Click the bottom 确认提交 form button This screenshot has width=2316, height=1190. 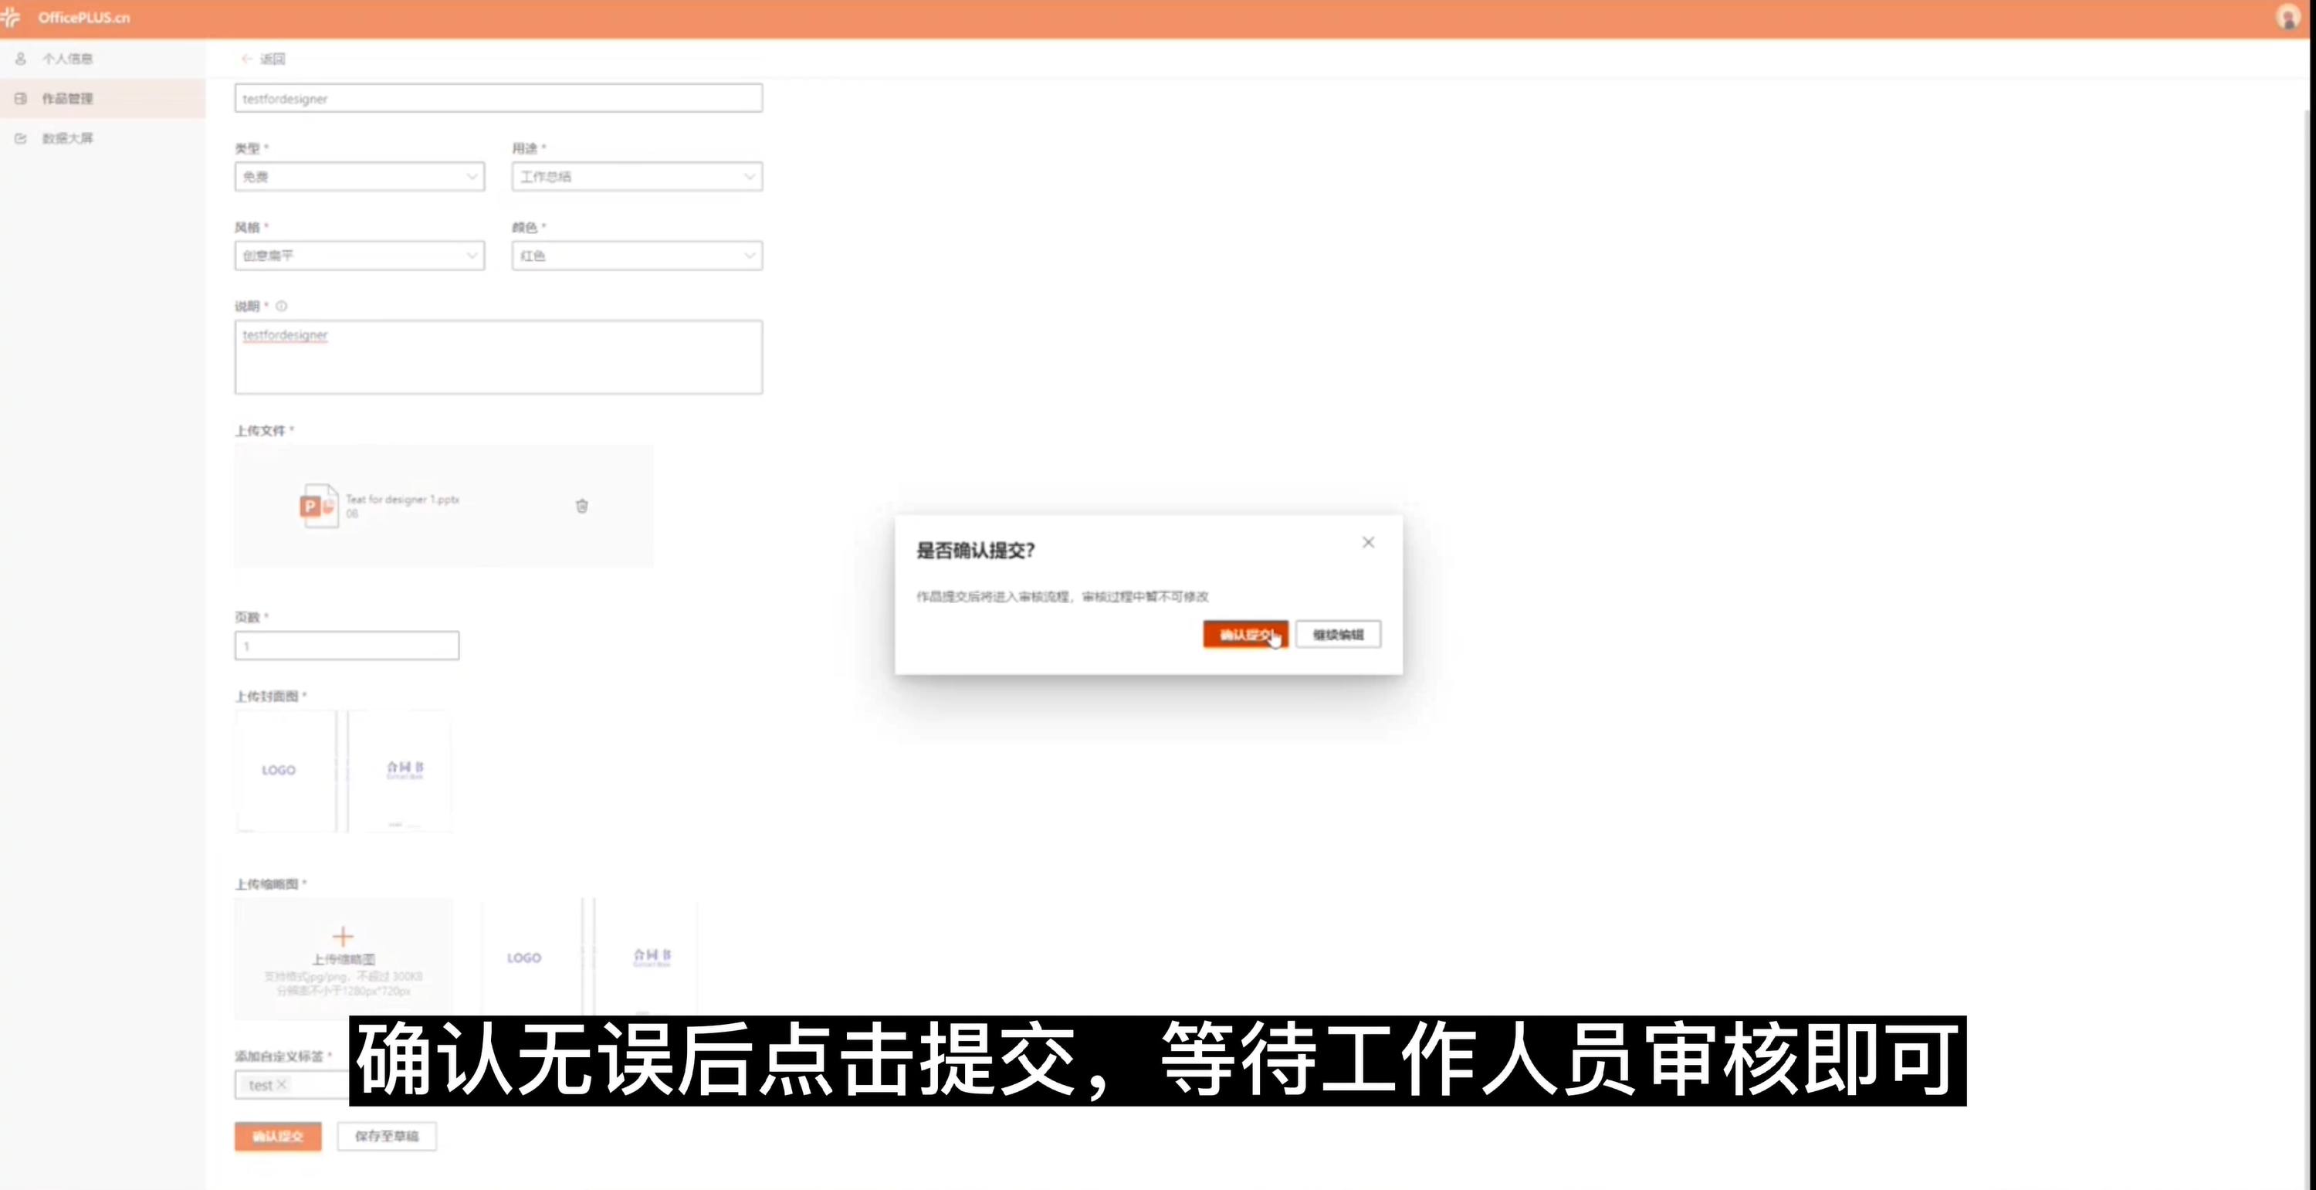278,1136
